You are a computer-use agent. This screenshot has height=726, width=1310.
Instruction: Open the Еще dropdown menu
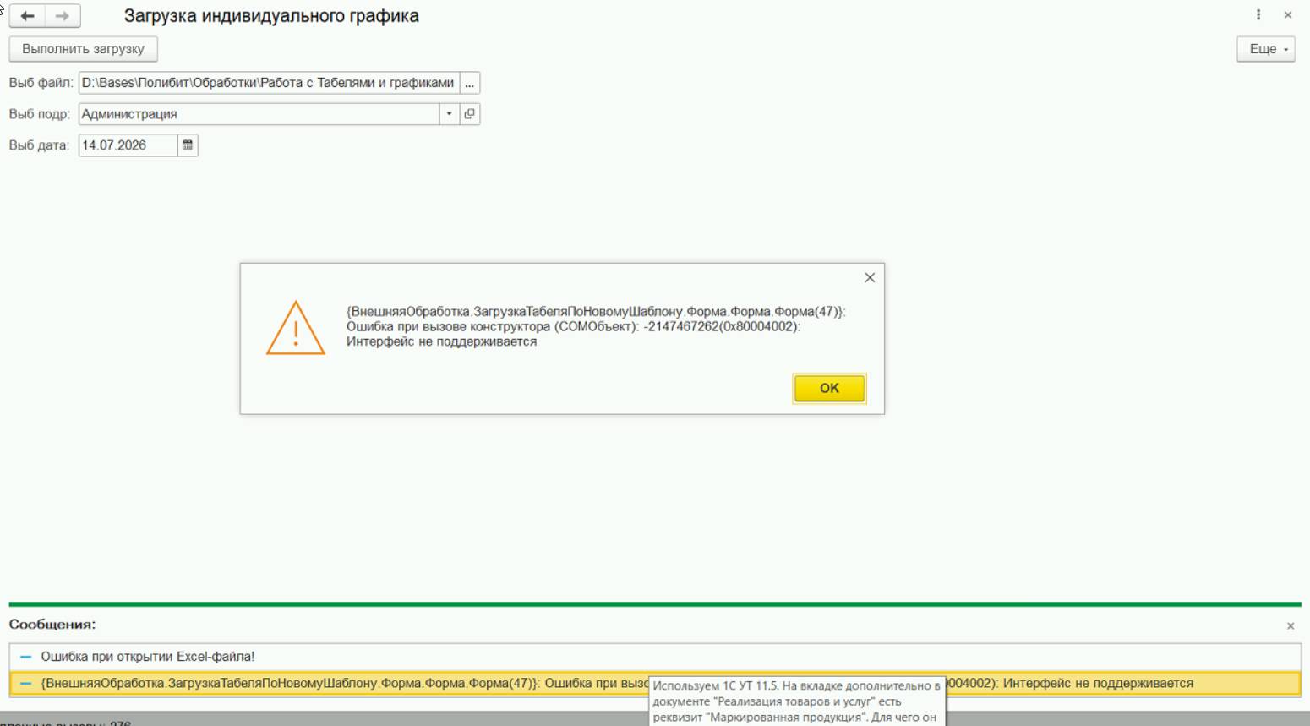point(1266,49)
